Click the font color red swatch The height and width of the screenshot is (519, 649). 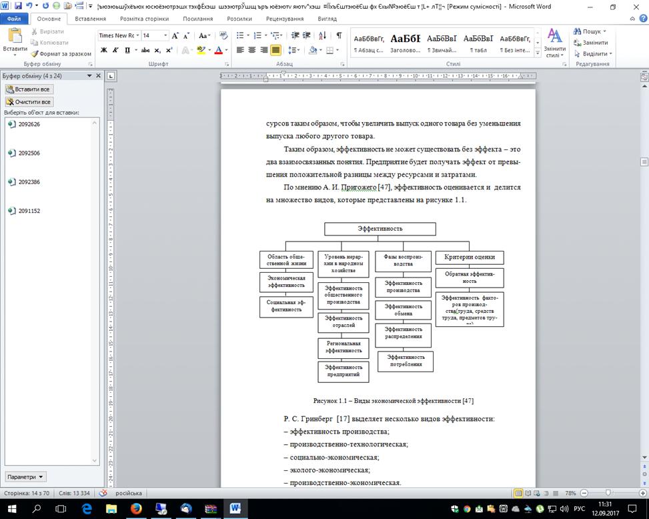click(x=217, y=50)
